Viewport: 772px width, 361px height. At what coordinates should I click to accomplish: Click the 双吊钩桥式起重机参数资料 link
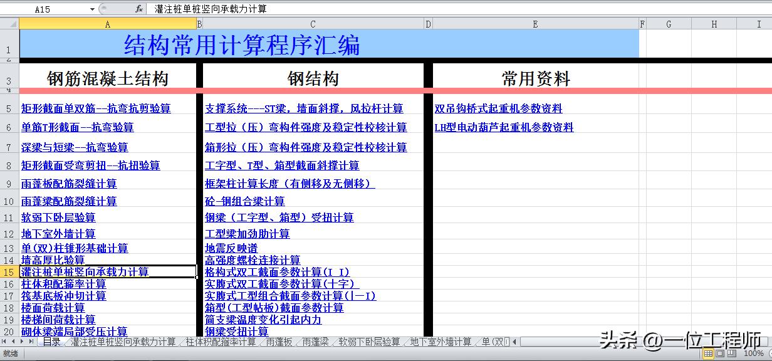(x=497, y=108)
